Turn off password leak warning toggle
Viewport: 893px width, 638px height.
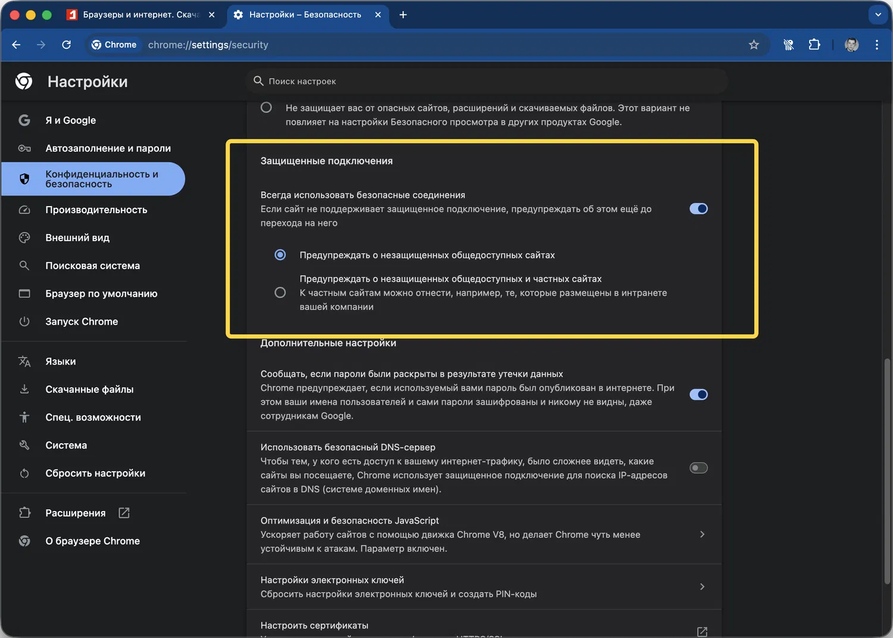pyautogui.click(x=698, y=394)
